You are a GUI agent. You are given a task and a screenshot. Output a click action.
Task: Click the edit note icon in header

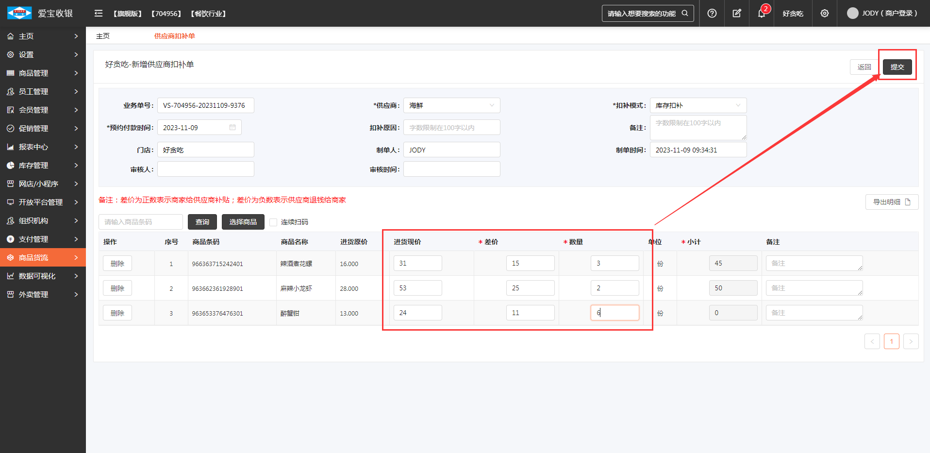737,14
